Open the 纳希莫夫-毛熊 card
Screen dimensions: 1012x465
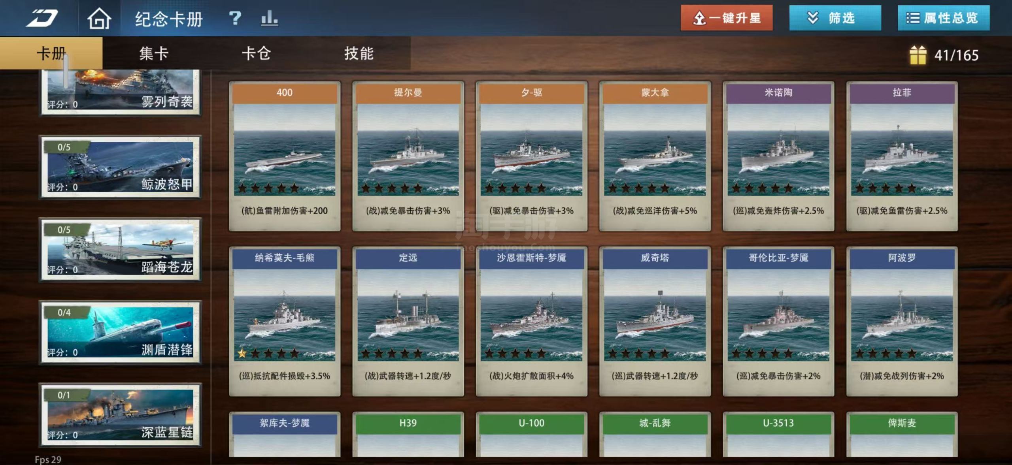(285, 321)
